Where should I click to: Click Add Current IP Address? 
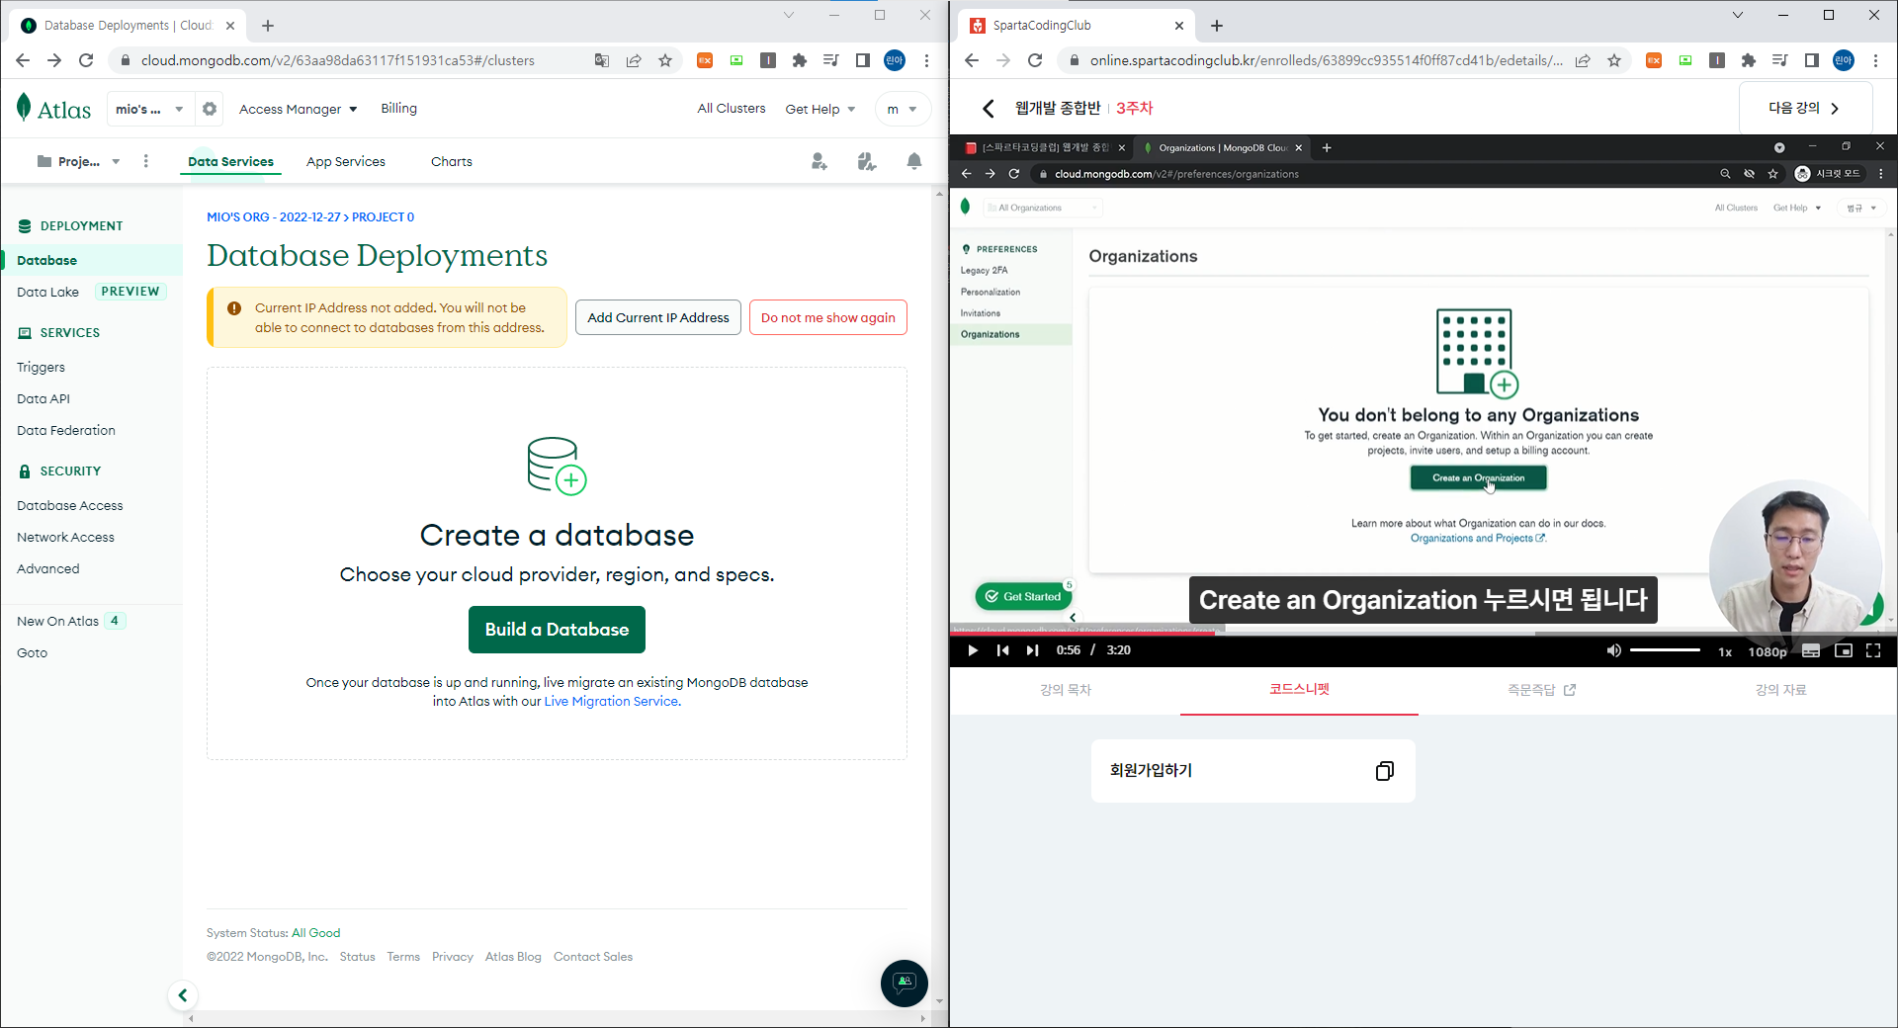[x=658, y=317]
